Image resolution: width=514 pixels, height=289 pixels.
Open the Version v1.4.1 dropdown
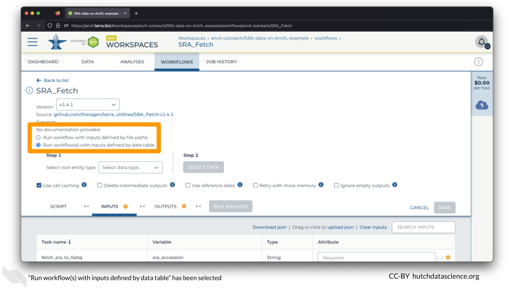88,105
